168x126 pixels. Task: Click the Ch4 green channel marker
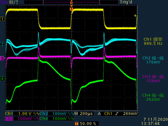(3, 79)
